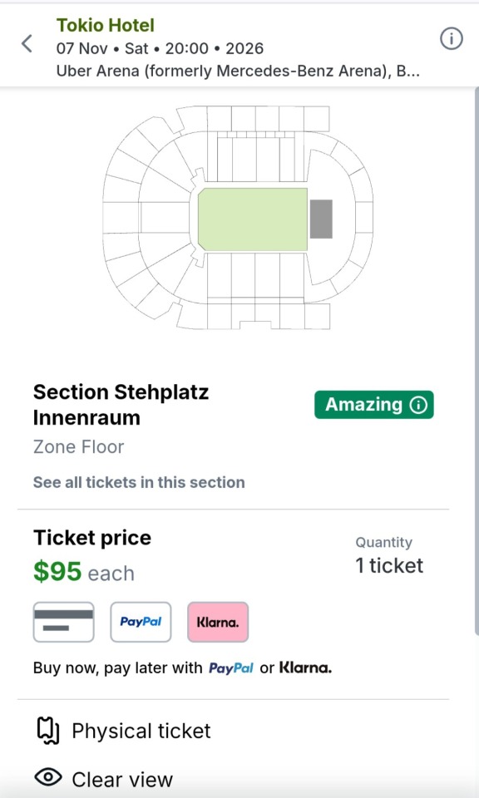Image resolution: width=479 pixels, height=798 pixels.
Task: Open event info circle icon in header
Action: coord(451,39)
